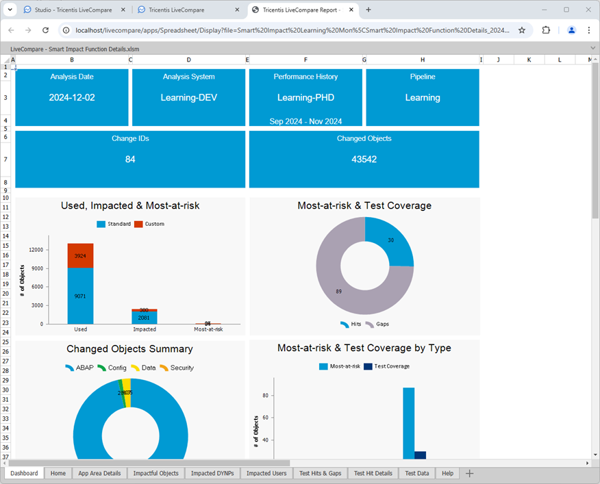Reload the LiveCompare report page
The image size is (600, 484).
click(45, 31)
